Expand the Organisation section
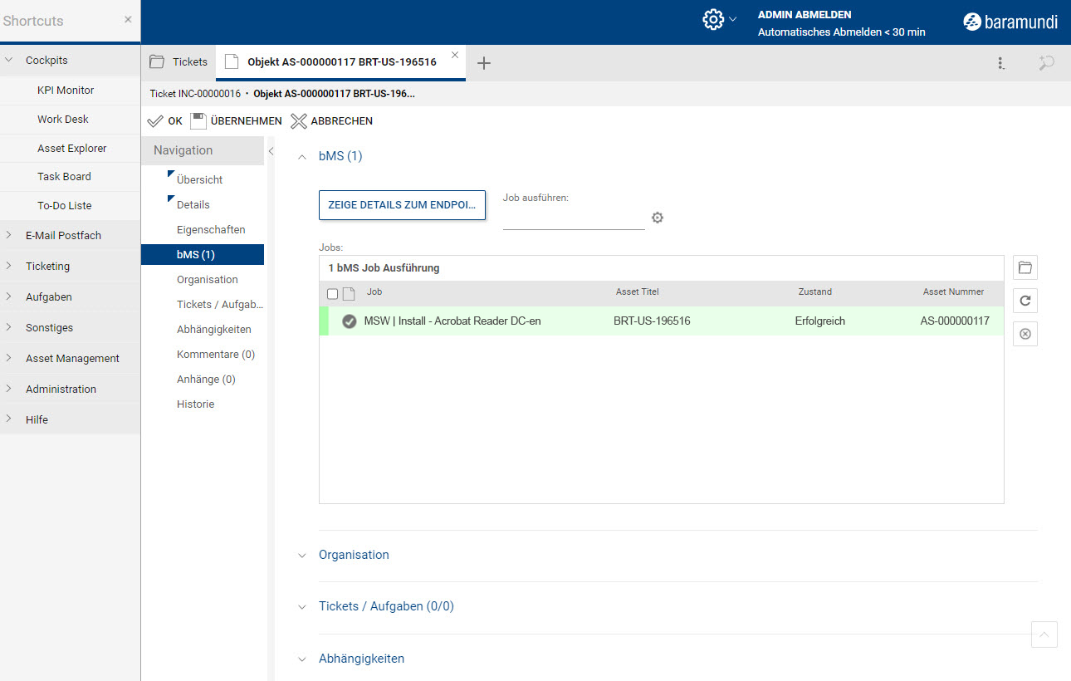This screenshot has width=1071, height=681. pos(302,556)
